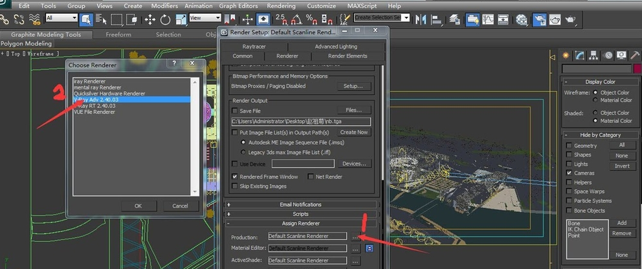Click the Unlink Selection tool
Image resolution: width=642 pixels, height=269 pixels.
(x=19, y=19)
